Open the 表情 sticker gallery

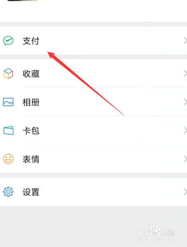coord(93,159)
